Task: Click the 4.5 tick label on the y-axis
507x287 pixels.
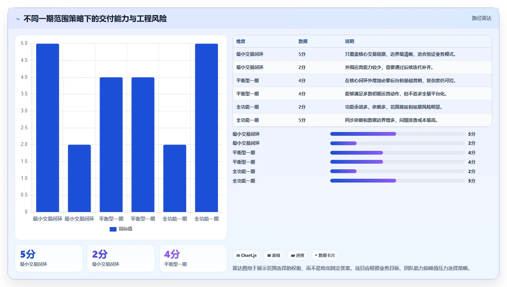Action: (24, 60)
